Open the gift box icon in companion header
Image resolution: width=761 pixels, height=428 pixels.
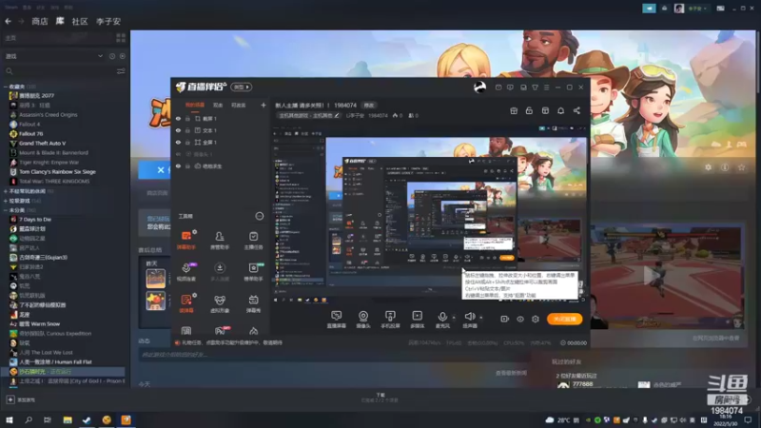[x=514, y=110]
